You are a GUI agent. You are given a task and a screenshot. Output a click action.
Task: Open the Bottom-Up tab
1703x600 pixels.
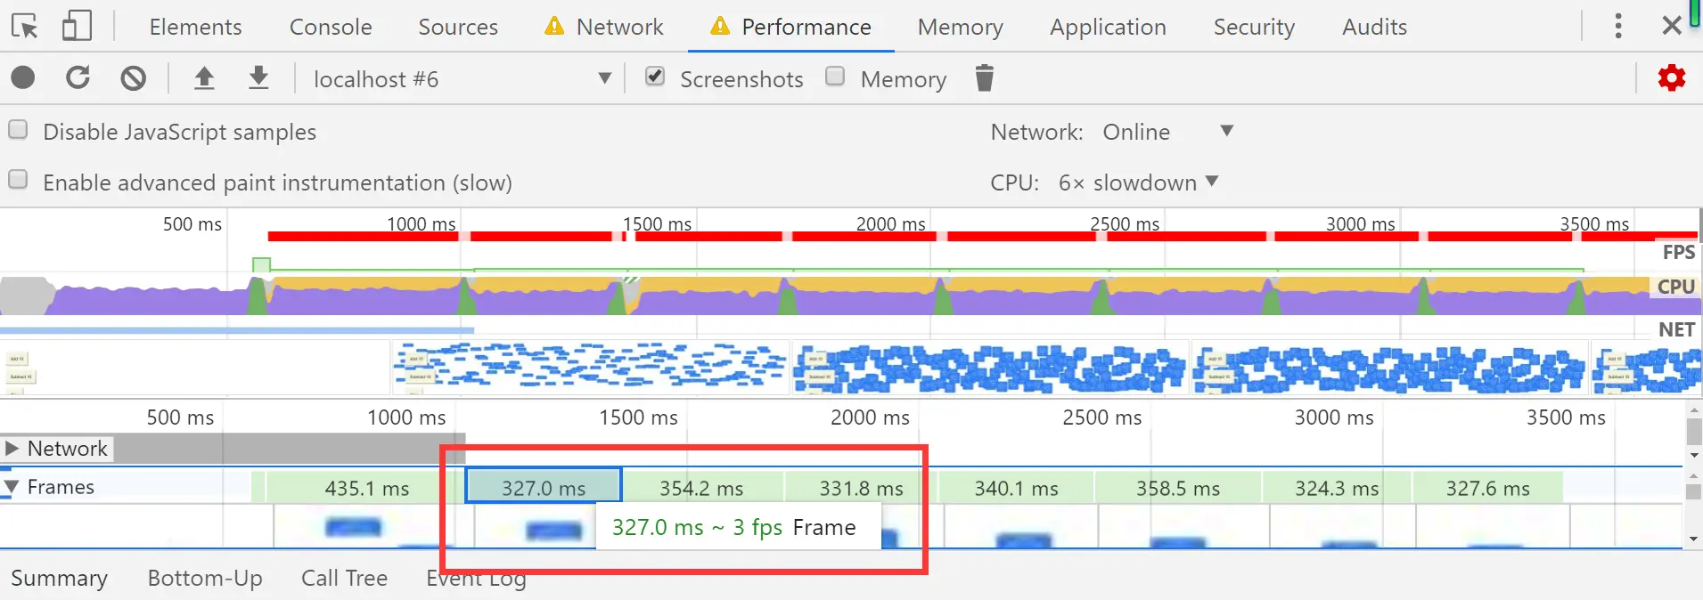coord(205,578)
